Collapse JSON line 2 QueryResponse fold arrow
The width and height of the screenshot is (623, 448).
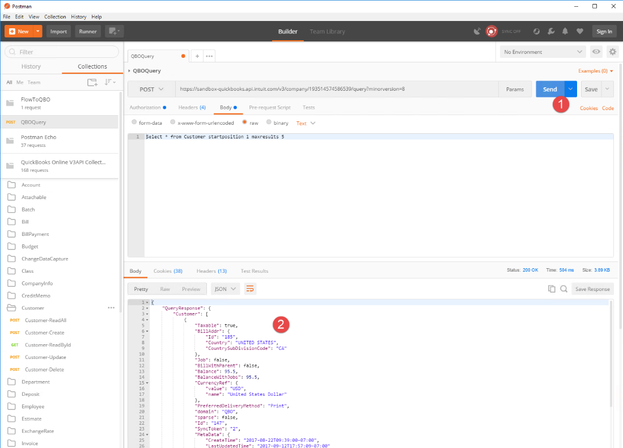tap(147, 308)
